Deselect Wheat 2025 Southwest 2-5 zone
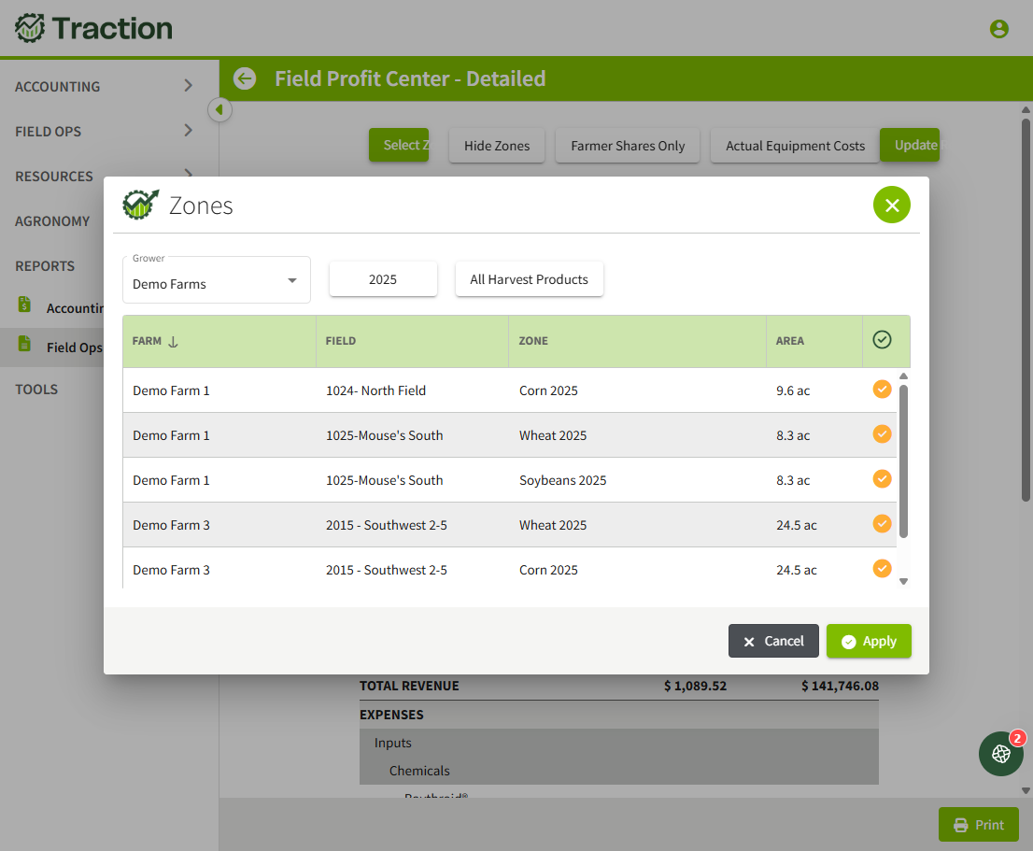Image resolution: width=1033 pixels, height=851 pixels. pos(882,524)
